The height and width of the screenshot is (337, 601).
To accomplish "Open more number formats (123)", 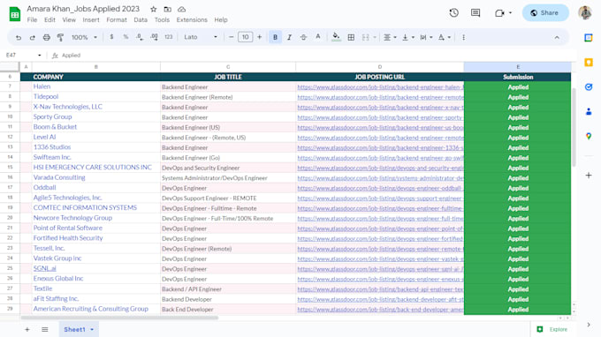I will click(169, 37).
